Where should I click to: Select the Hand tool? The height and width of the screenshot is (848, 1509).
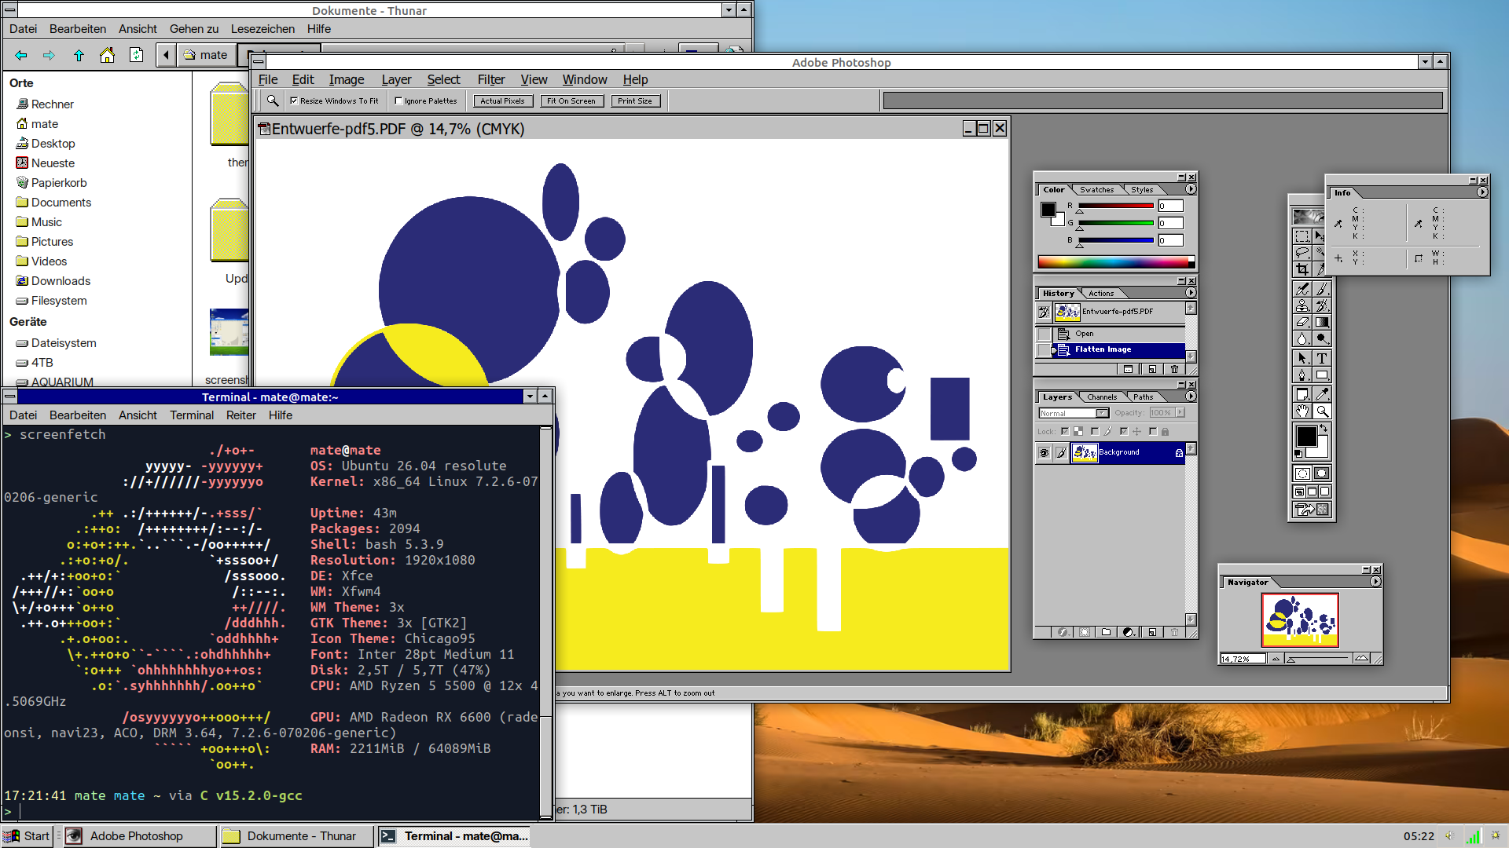point(1302,411)
